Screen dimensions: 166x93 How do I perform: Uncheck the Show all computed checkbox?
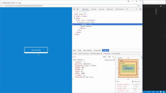pos(133,82)
